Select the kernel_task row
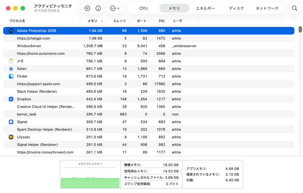303x193 pixels. (x=149, y=114)
